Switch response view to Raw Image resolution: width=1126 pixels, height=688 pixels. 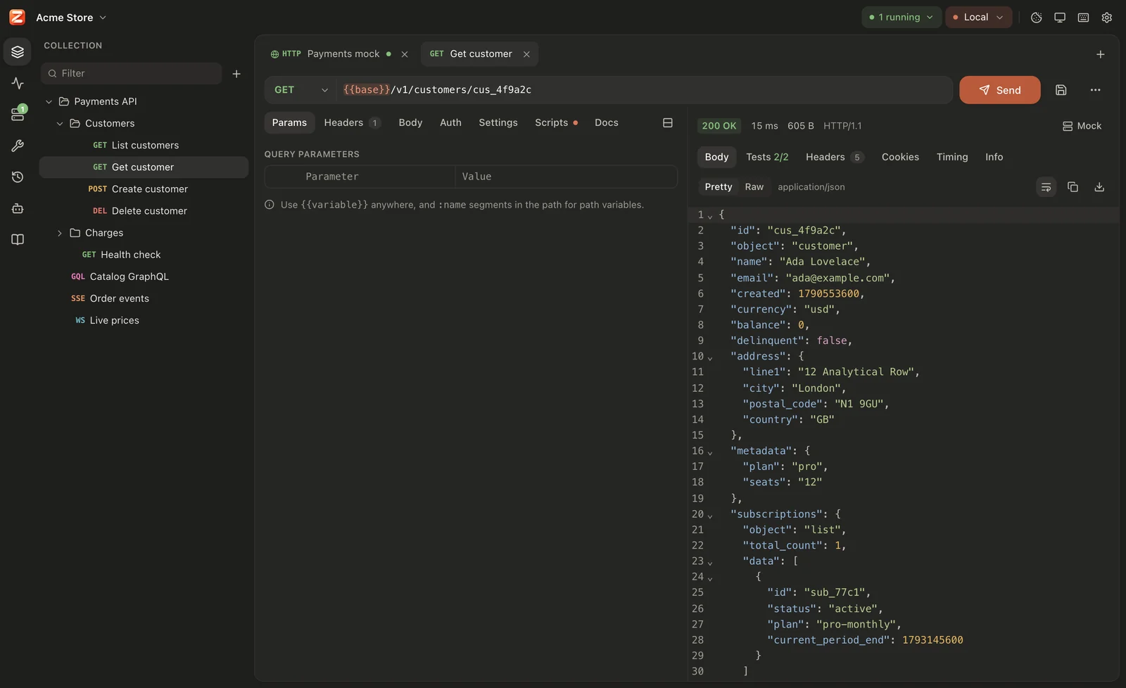754,187
